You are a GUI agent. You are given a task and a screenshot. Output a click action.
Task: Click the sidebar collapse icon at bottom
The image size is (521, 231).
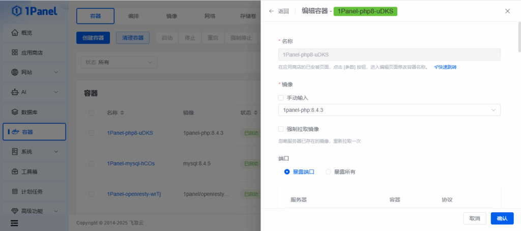[x=14, y=223]
